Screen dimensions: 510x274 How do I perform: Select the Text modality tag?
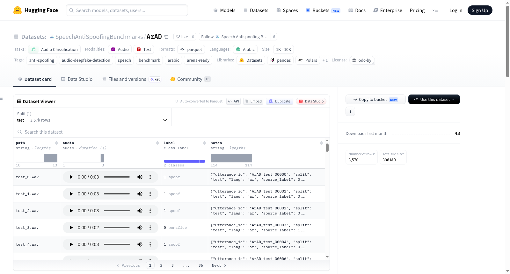click(x=144, y=49)
